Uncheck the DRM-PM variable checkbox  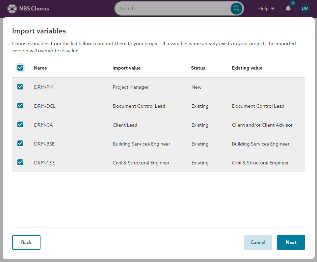[x=20, y=87]
